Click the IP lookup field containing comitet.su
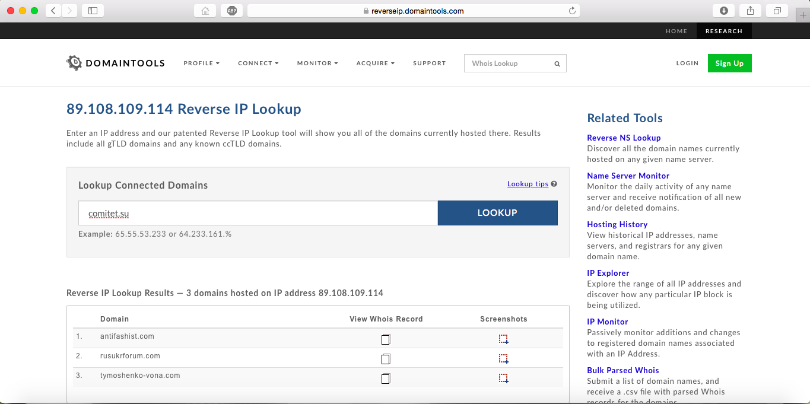 258,213
